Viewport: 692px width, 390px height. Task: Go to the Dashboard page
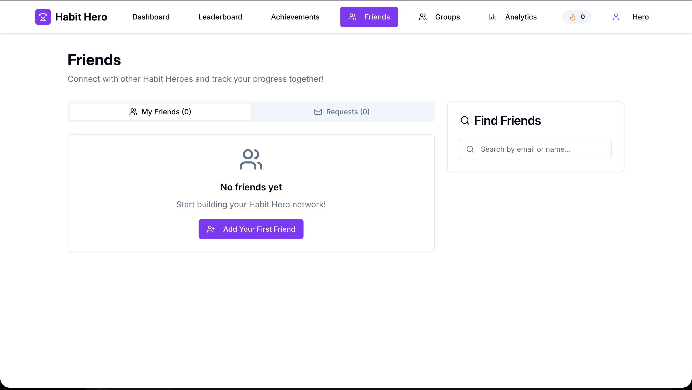click(151, 17)
